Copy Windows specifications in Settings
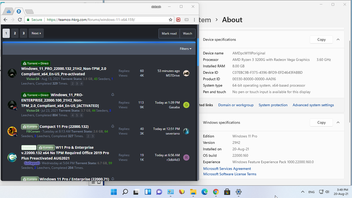 (321, 123)
